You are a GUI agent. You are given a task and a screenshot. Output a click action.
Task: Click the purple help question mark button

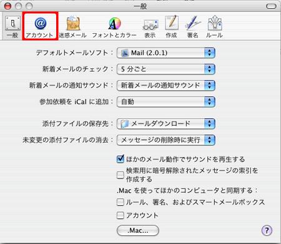(267, 230)
